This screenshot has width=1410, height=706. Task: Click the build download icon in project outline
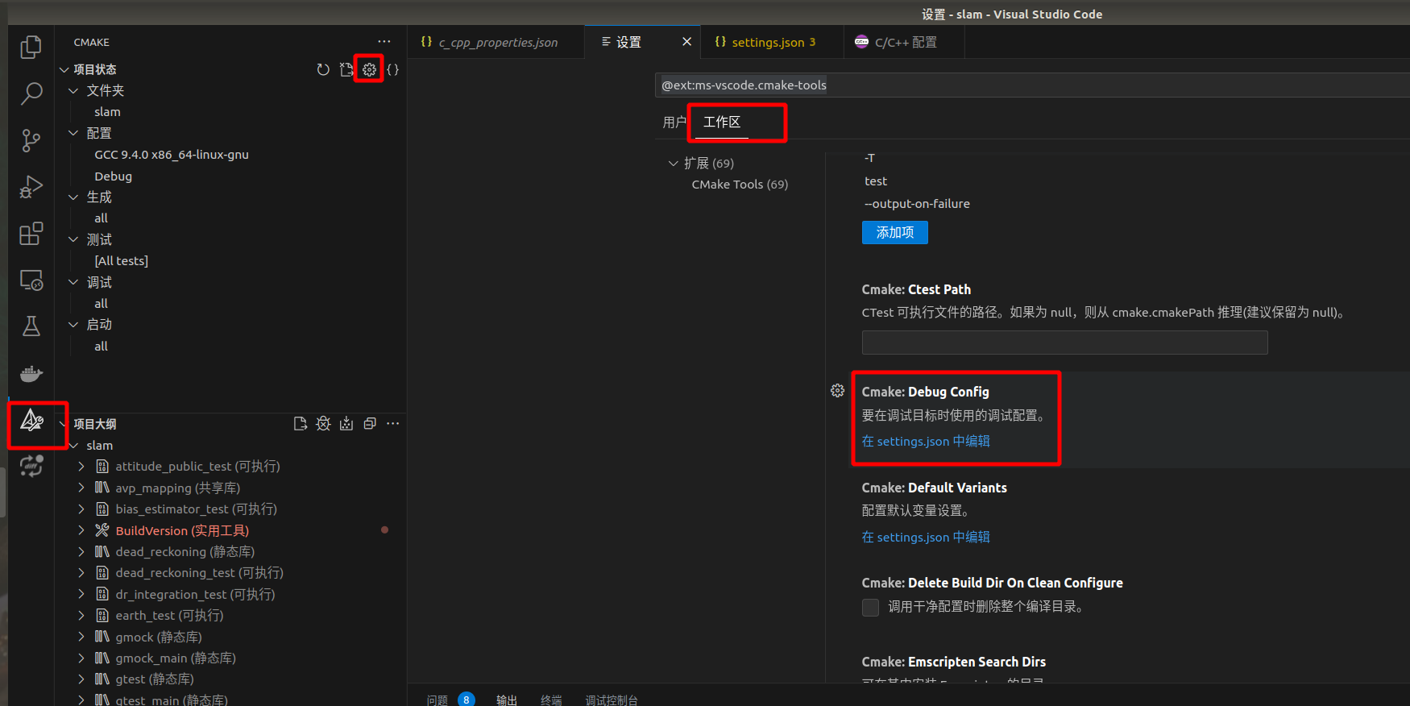click(346, 424)
